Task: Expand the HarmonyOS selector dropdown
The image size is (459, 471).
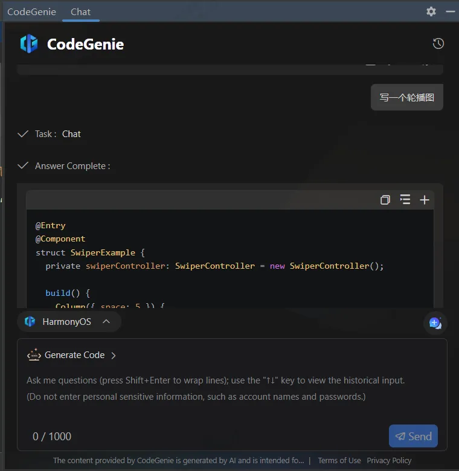Action: [x=106, y=322]
